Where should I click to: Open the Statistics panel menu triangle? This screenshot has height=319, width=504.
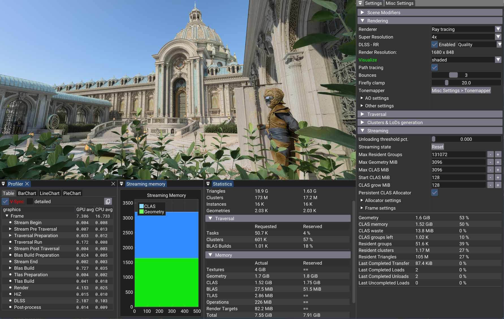pyautogui.click(x=208, y=184)
